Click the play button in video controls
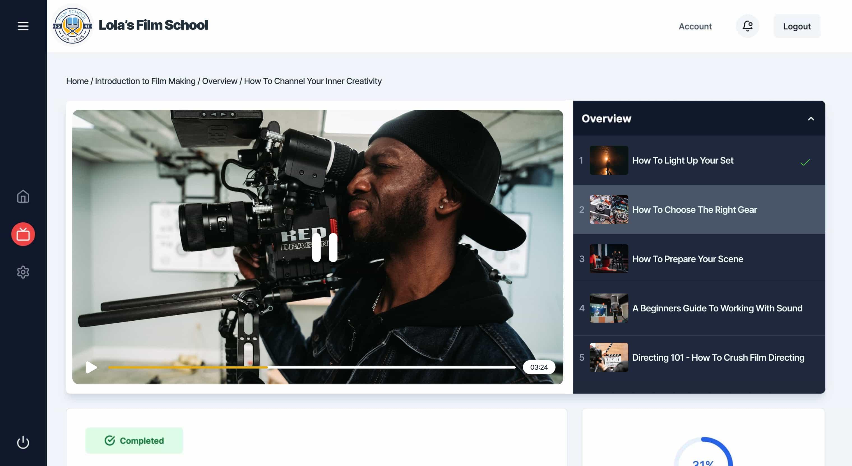Viewport: 852px width, 466px height. tap(91, 367)
